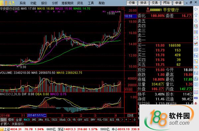Expand the 扩展 panel
The image size is (199, 131).
tap(5, 124)
